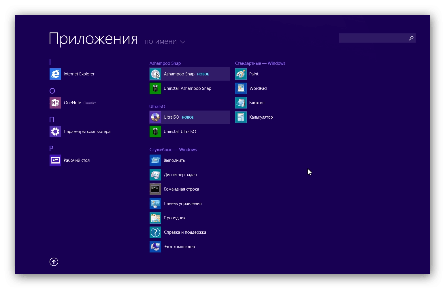
Task: Launch Проводник folder icon
Action: point(155,218)
